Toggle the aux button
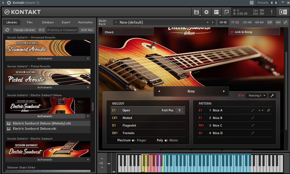The width and height of the screenshot is (290, 174). 278,22
